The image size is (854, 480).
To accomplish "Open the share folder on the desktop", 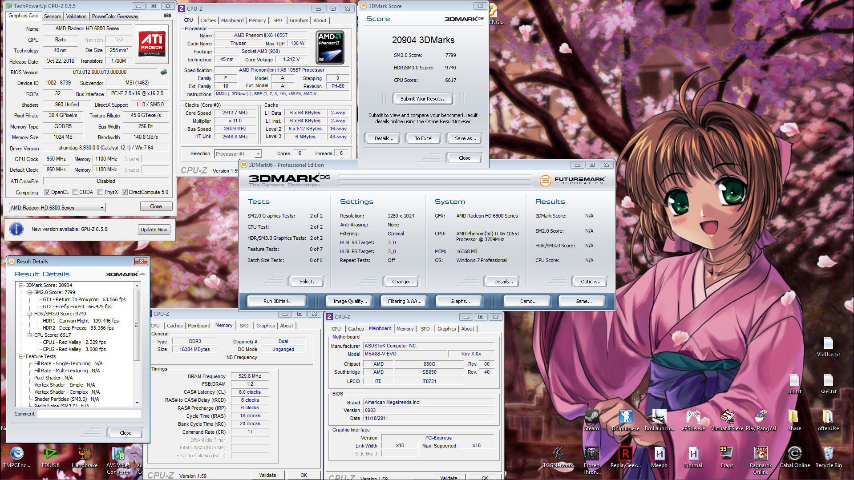I will click(x=794, y=420).
